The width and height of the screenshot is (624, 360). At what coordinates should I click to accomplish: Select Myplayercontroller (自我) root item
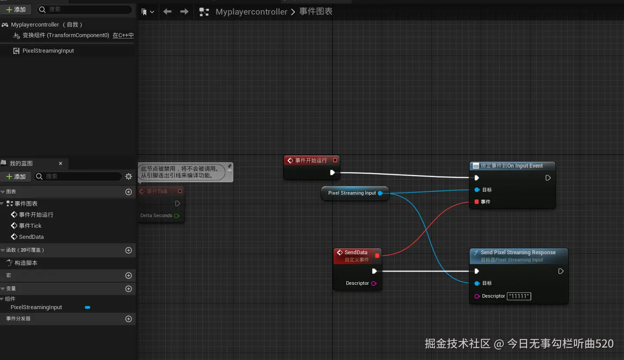[46, 25]
